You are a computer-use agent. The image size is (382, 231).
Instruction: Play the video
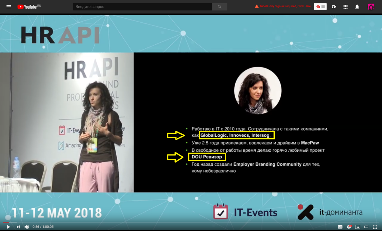pos(8,227)
